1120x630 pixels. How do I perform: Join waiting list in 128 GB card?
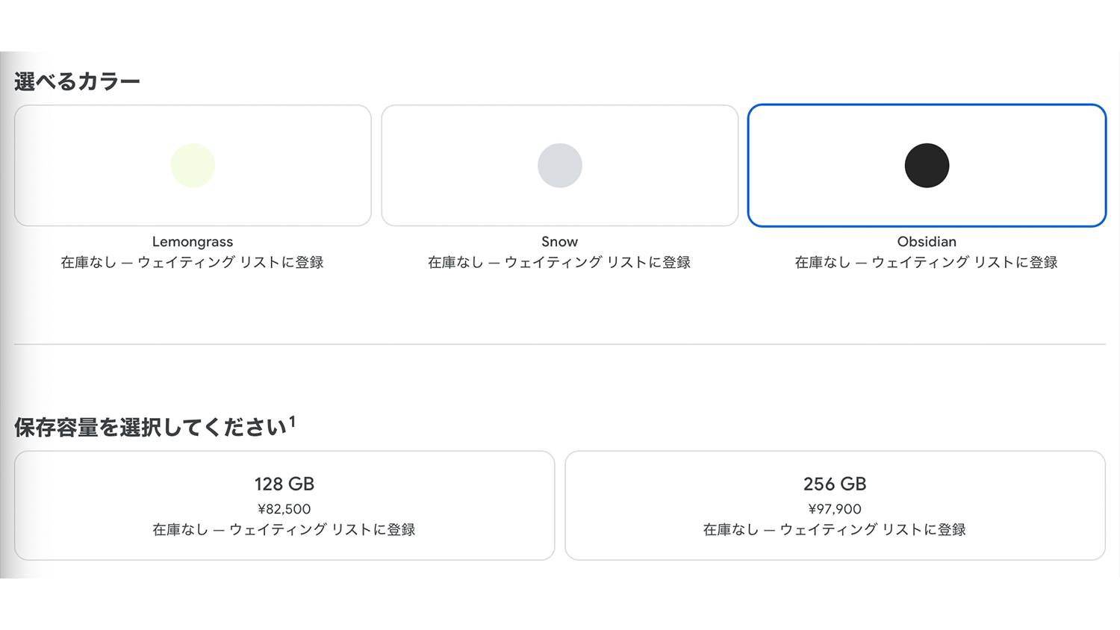284,530
